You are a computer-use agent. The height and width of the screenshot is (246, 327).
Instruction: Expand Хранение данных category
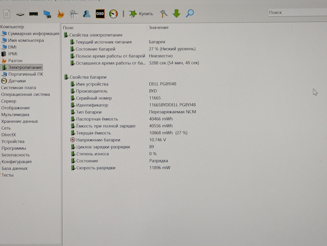coord(19,121)
